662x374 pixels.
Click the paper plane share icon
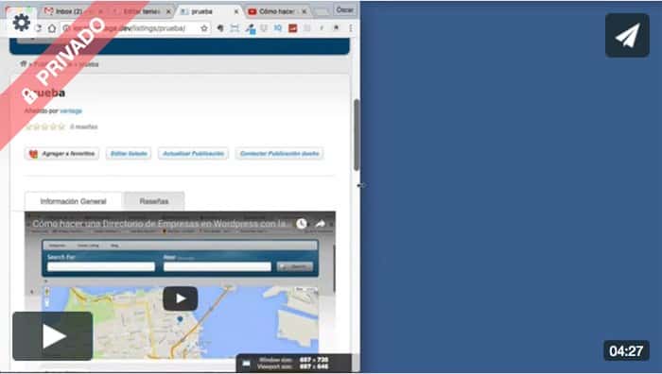click(x=627, y=36)
